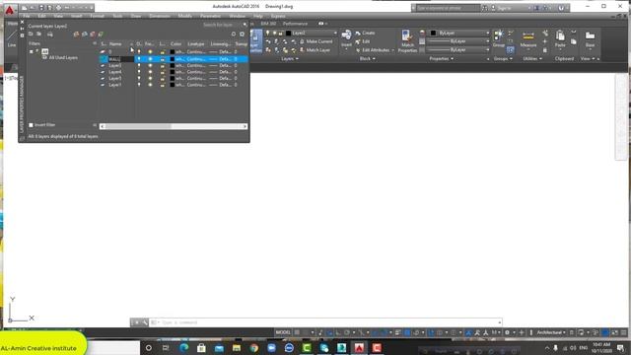
Task: Open Format menu
Action: (x=97, y=16)
